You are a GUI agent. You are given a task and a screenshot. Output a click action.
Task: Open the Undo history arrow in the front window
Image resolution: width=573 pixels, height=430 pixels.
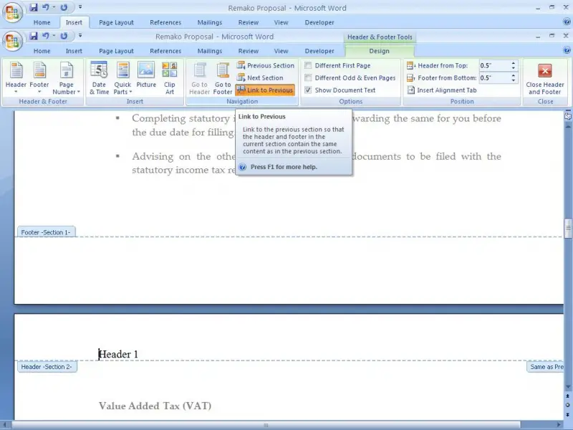pyautogui.click(x=54, y=36)
